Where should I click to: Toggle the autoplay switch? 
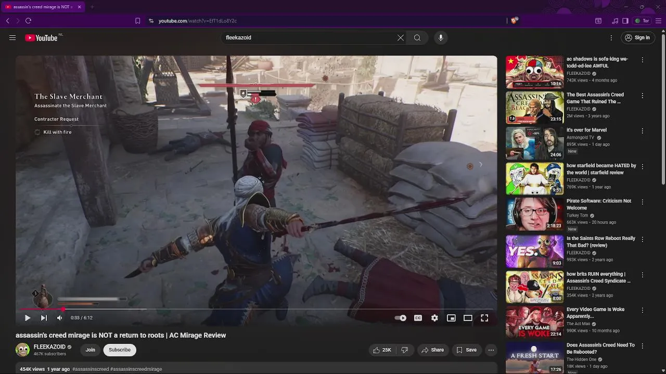401,318
